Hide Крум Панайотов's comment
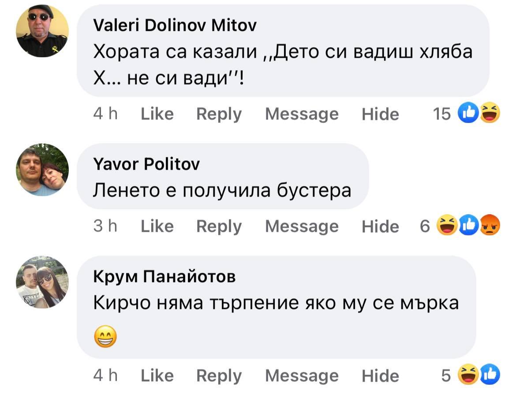The width and height of the screenshot is (516, 405). (380, 376)
